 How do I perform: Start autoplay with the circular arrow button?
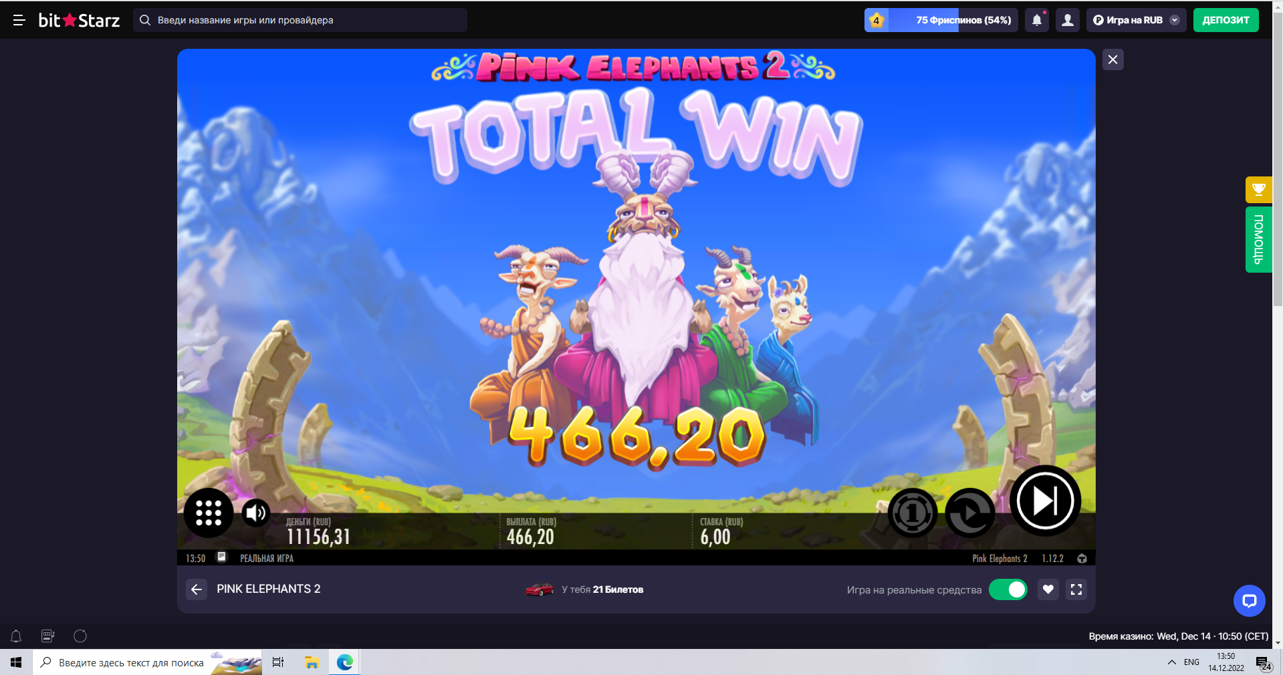click(x=969, y=513)
